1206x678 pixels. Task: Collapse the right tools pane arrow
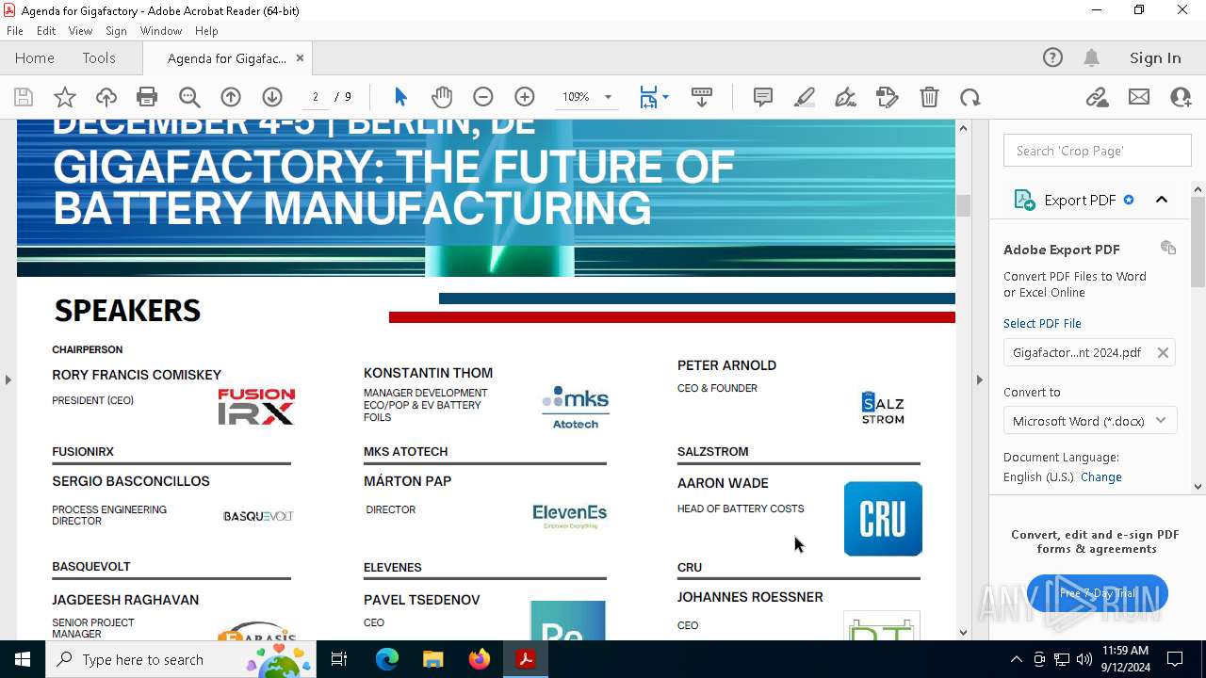point(980,379)
